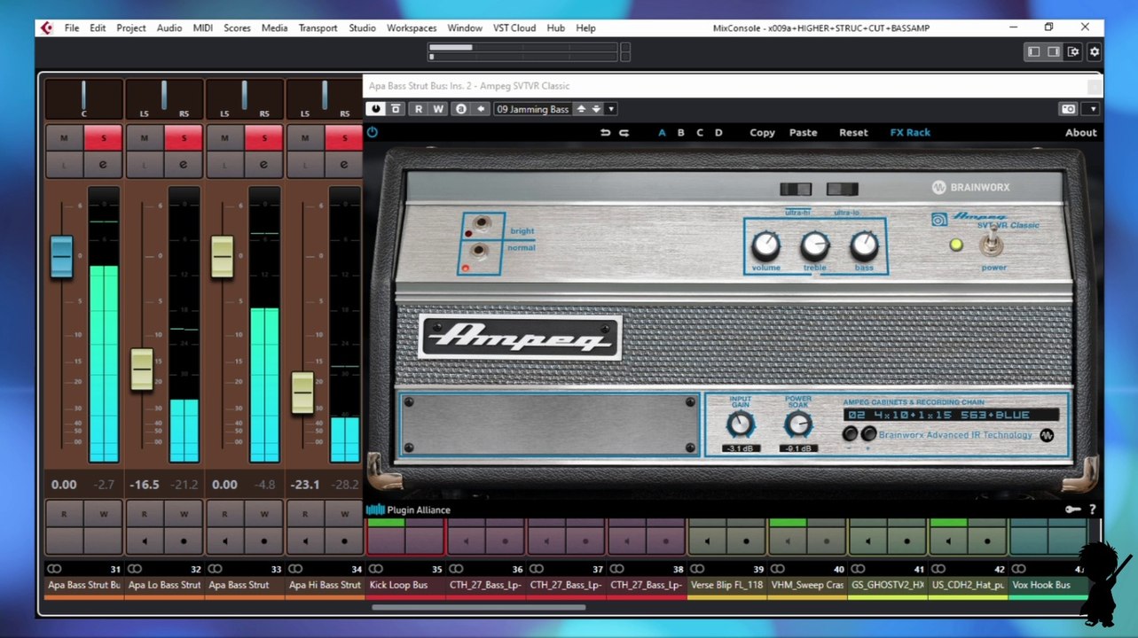This screenshot has height=638, width=1138.
Task: Click the Apa Lo Bass Strut volume fader
Action: coord(142,369)
